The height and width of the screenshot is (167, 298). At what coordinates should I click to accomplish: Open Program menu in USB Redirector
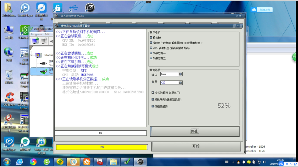pos(36,34)
